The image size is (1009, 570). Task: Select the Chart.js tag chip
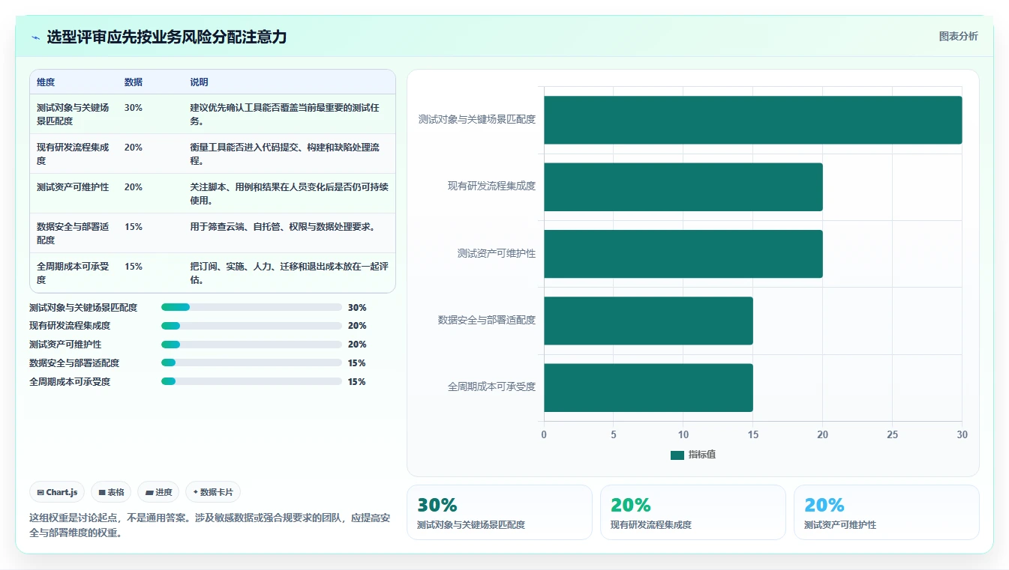click(58, 492)
